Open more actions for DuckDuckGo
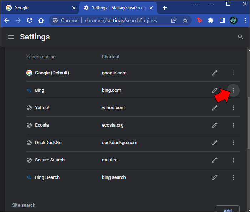The height and width of the screenshot is (212, 250). point(233,143)
